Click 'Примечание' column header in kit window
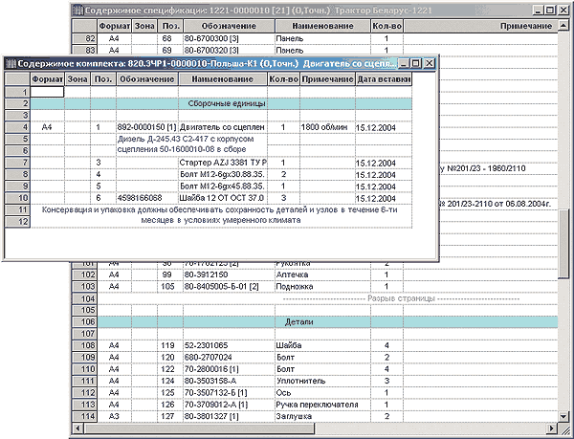 328,79
